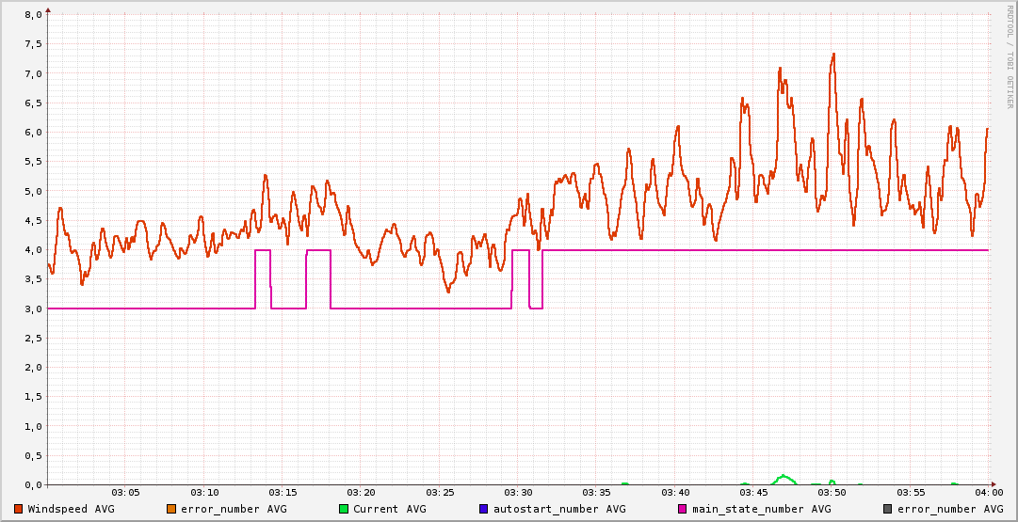Click the 0,0 value on the y-axis
This screenshot has height=522, width=1018.
pos(33,484)
